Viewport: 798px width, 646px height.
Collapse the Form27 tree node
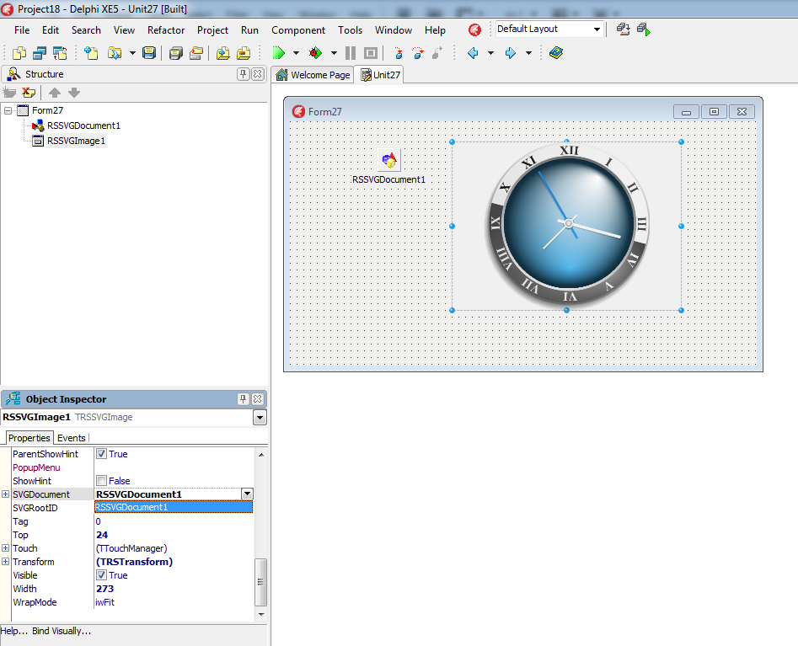[8, 110]
